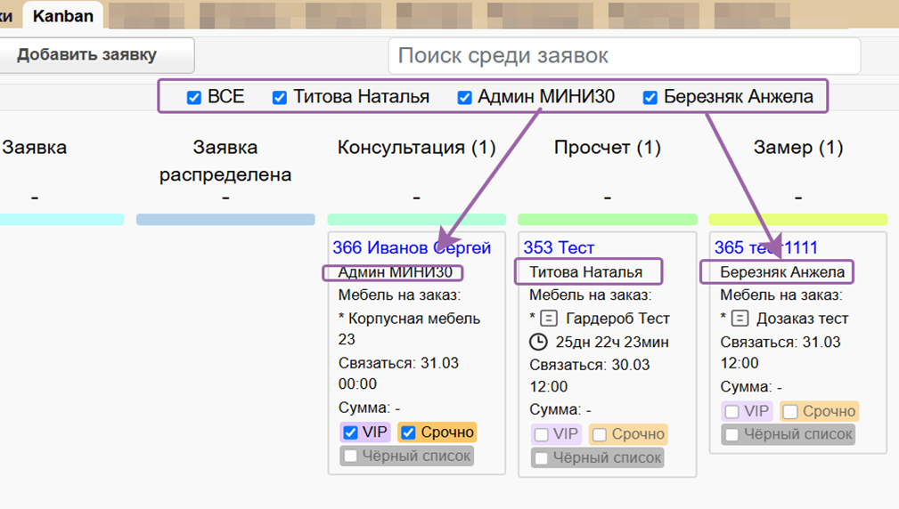Click the Поиск среди заявок search field
The image size is (899, 509).
624,56
